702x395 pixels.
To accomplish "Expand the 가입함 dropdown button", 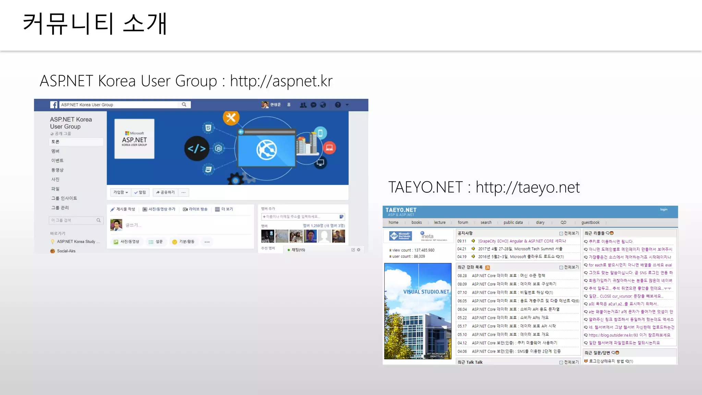I will tap(121, 192).
